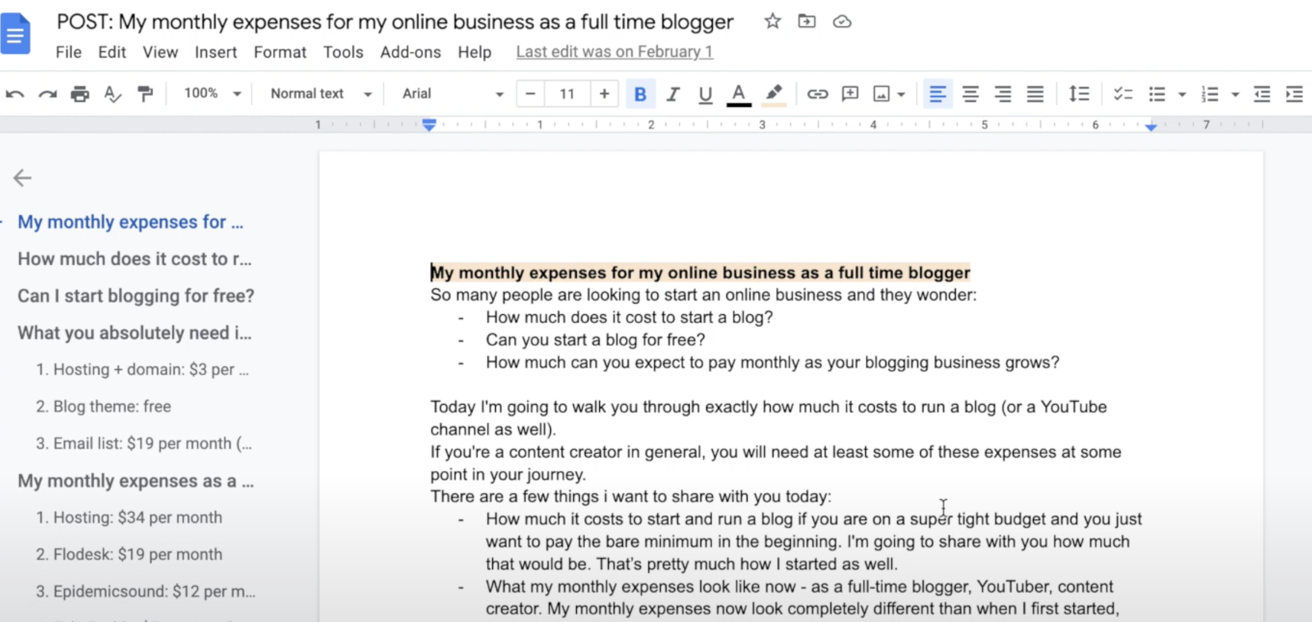
Task: Open the Insert menu
Action: point(216,52)
